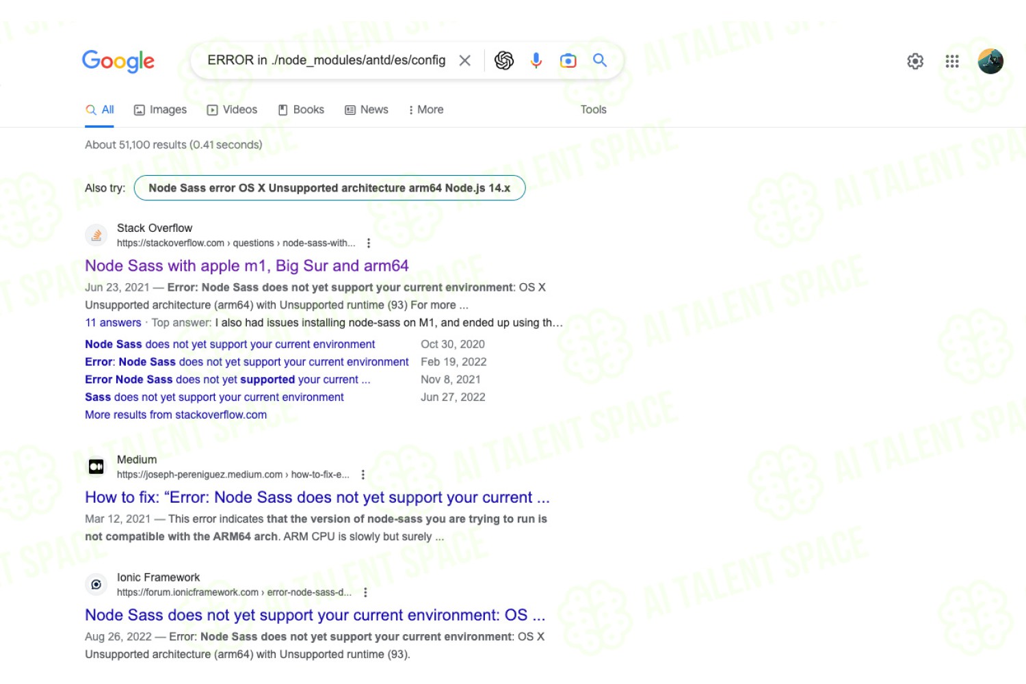Clear the search query with X
This screenshot has width=1026, height=684.
coord(465,61)
